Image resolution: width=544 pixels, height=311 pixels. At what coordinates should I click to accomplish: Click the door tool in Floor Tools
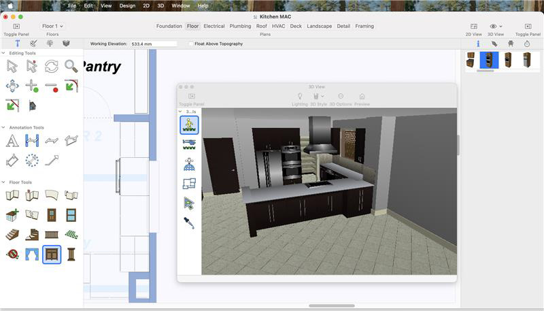pyautogui.click(x=52, y=215)
